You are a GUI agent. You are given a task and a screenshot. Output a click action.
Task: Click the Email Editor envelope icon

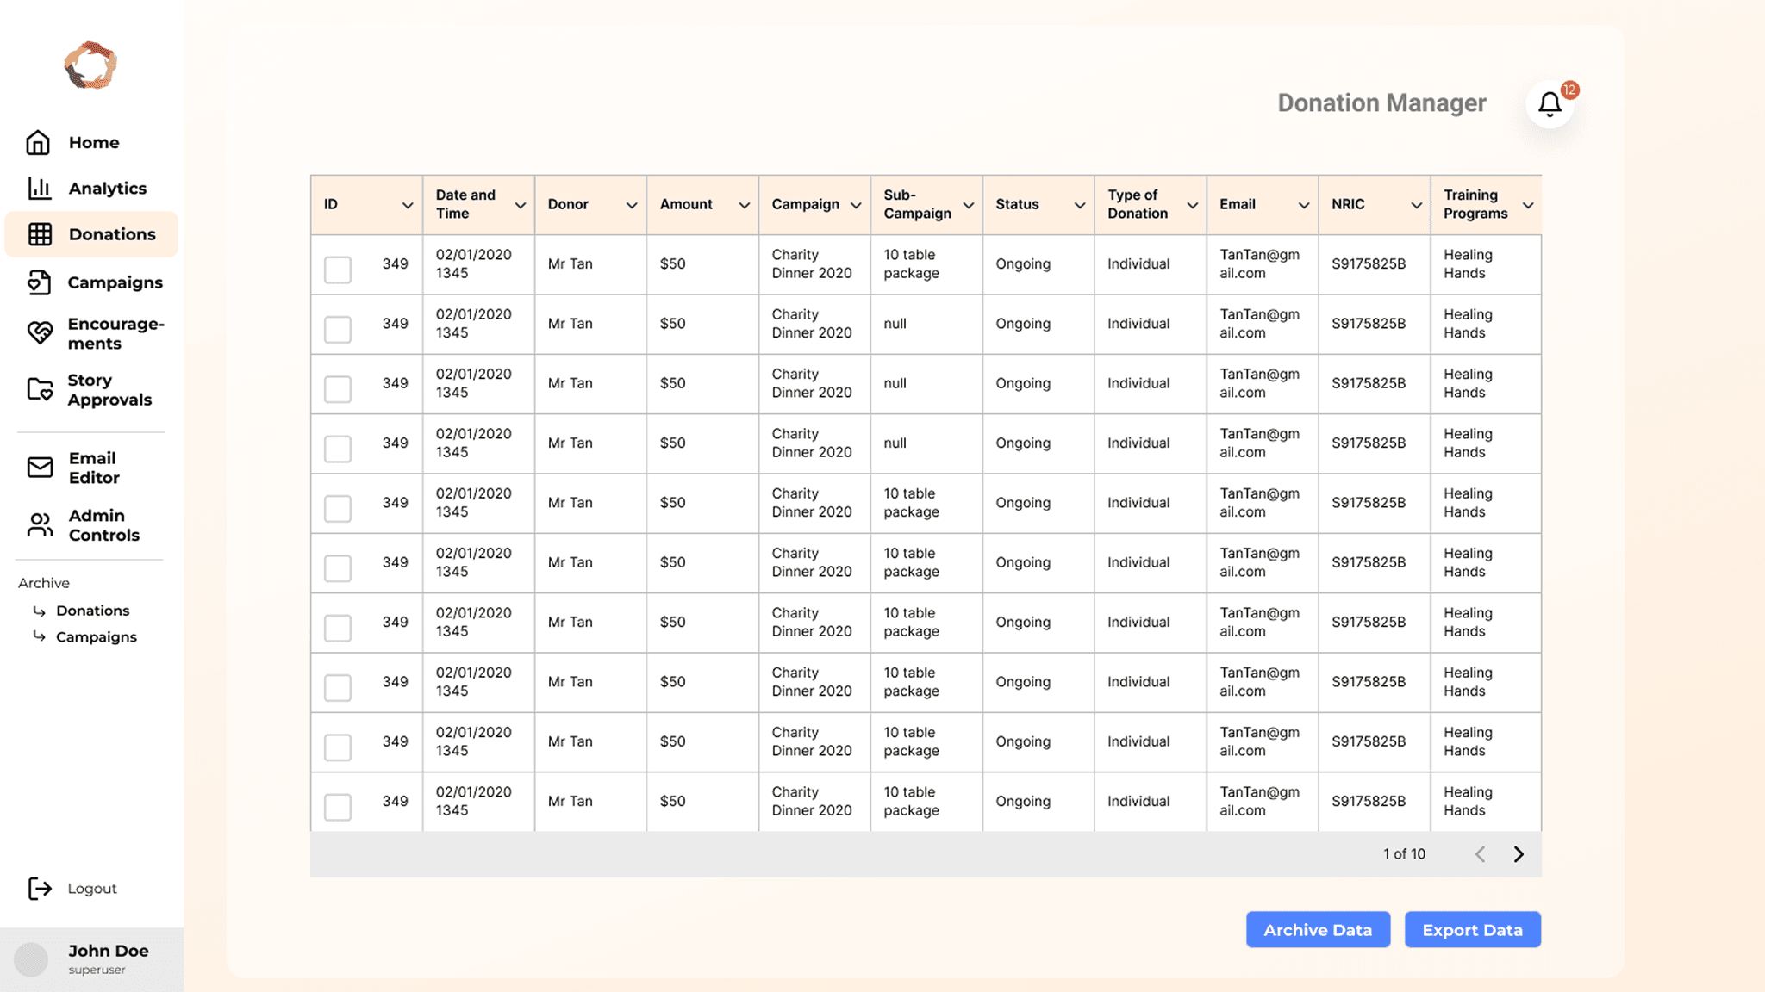tap(40, 468)
